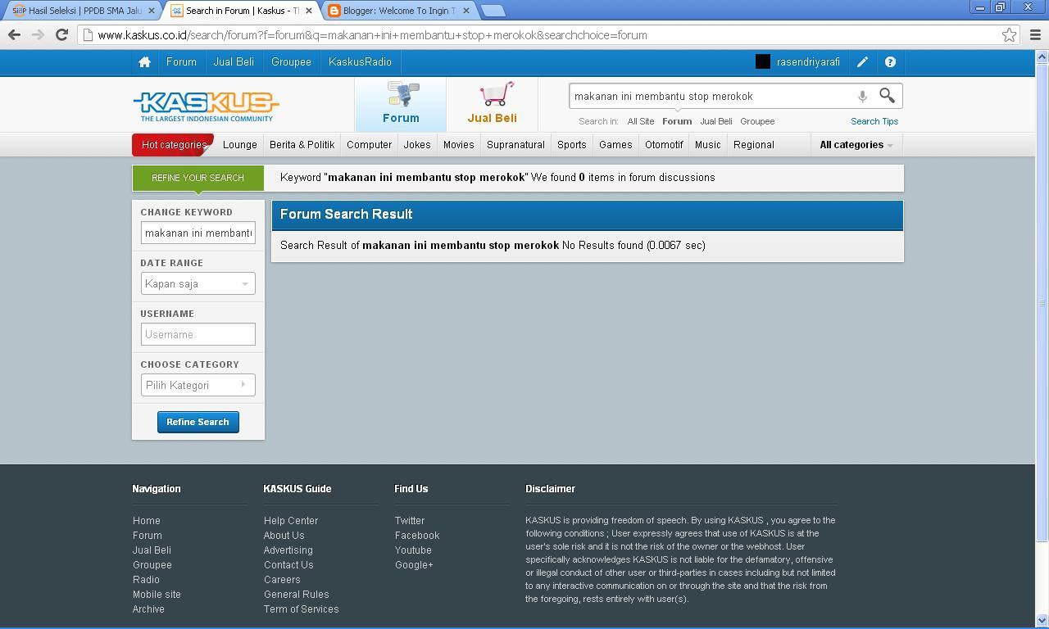Click Hot categories button
This screenshot has height=629, width=1049.
point(173,145)
